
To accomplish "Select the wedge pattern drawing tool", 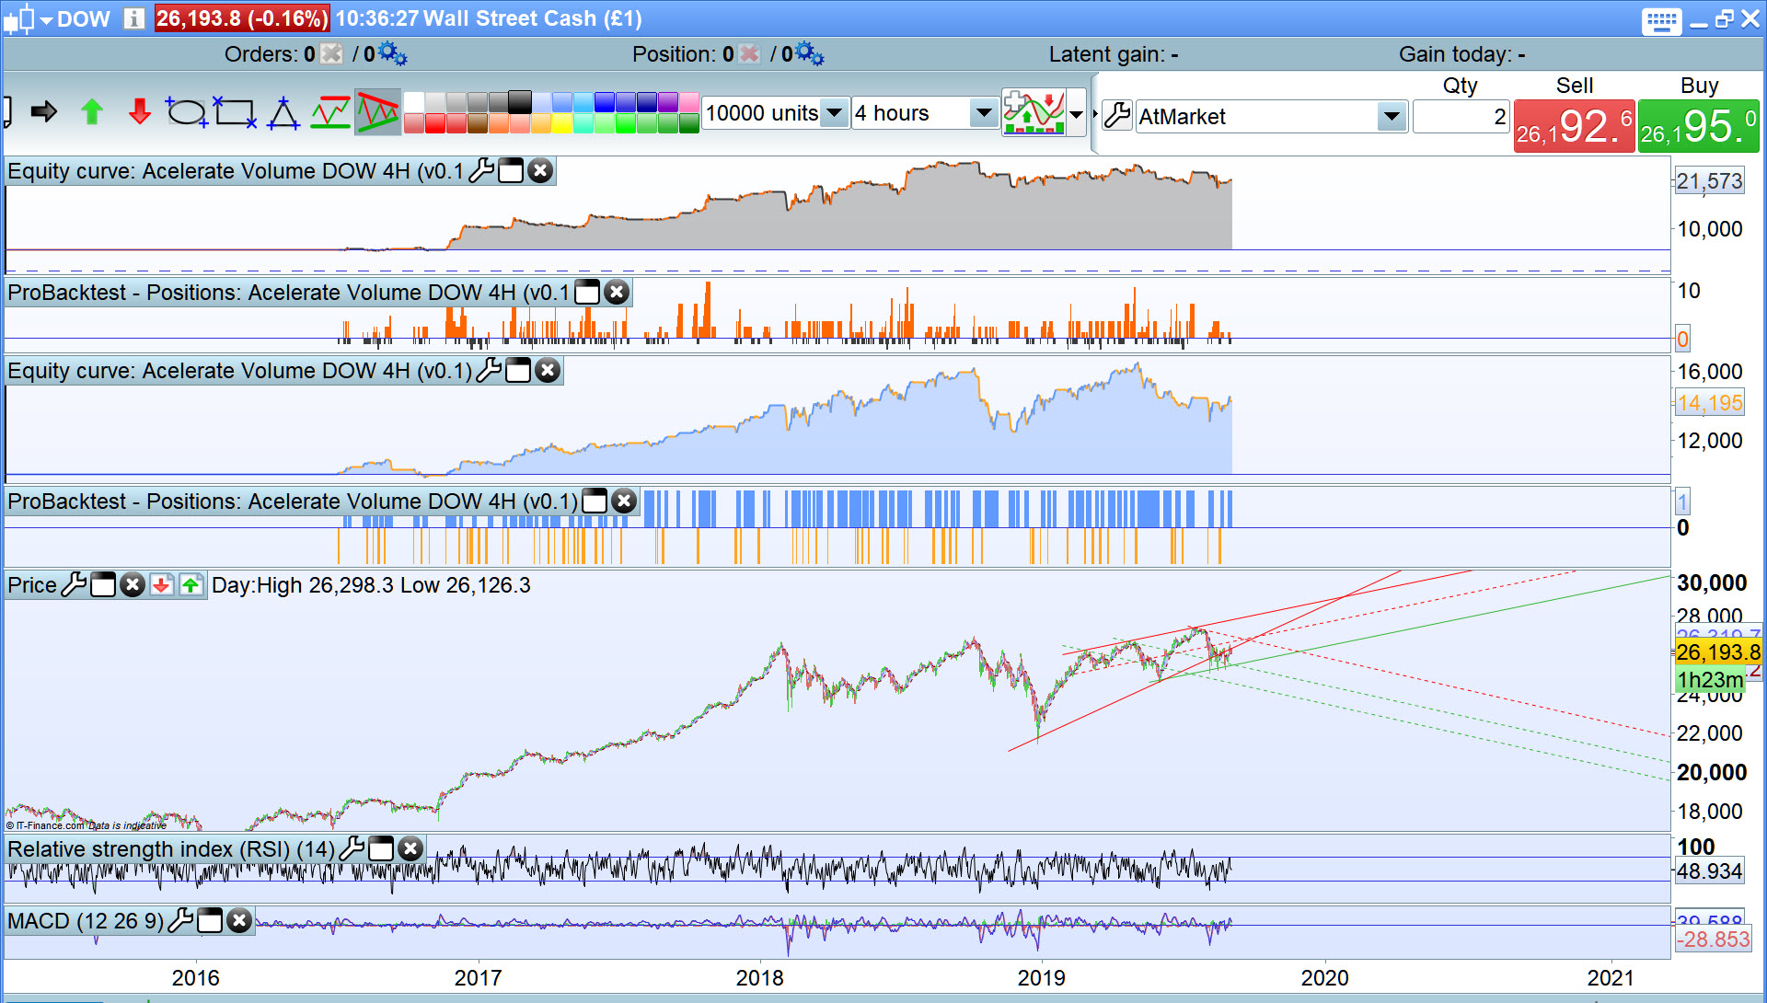I will pyautogui.click(x=377, y=112).
